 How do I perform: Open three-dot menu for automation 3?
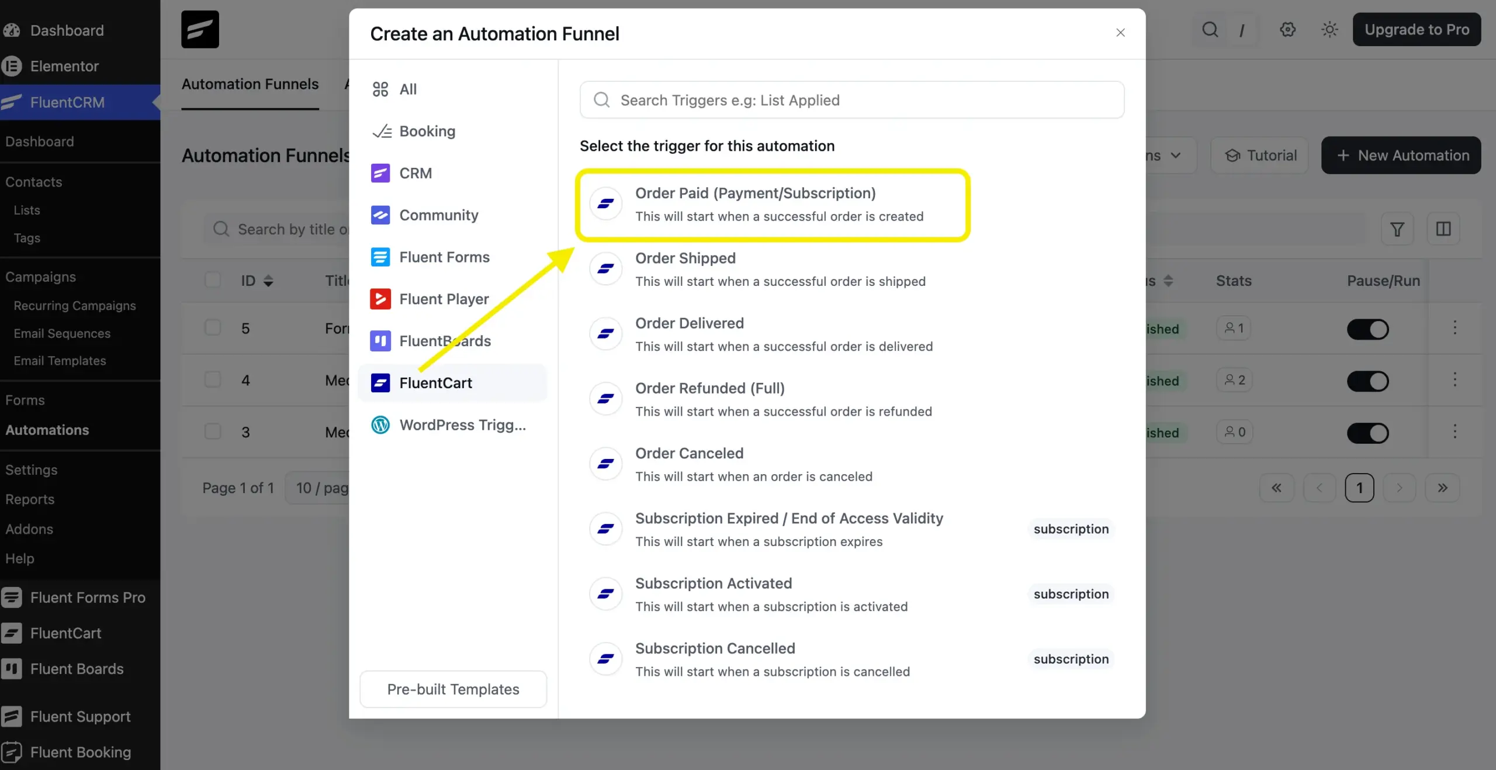1455,432
